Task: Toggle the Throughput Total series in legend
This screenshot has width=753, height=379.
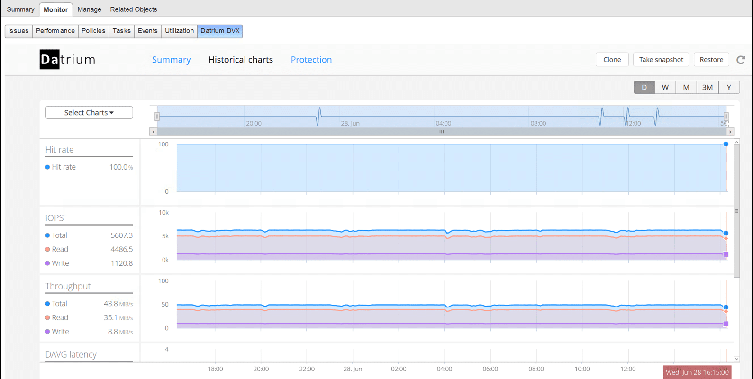Action: (x=56, y=304)
